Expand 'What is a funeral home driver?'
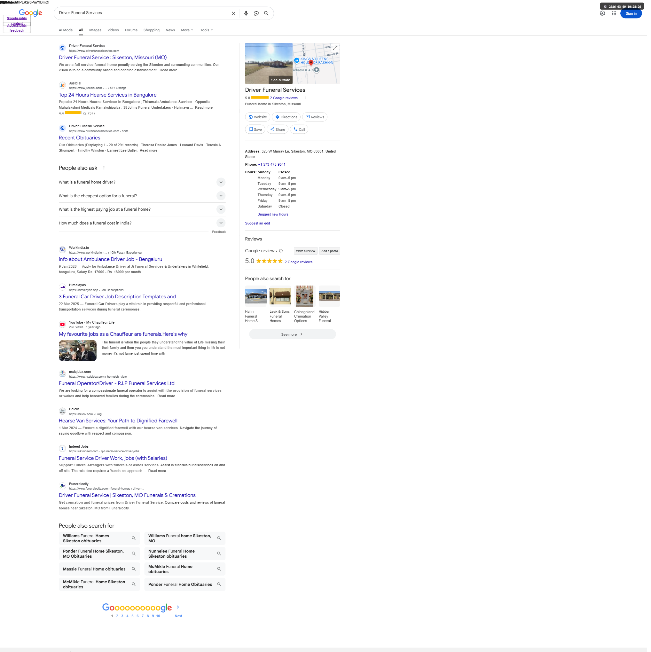Screen dimensions: 651x652 tap(222, 183)
